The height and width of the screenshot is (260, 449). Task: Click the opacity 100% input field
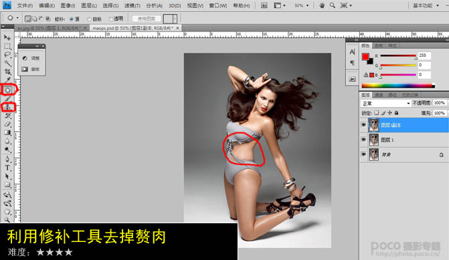click(x=440, y=103)
